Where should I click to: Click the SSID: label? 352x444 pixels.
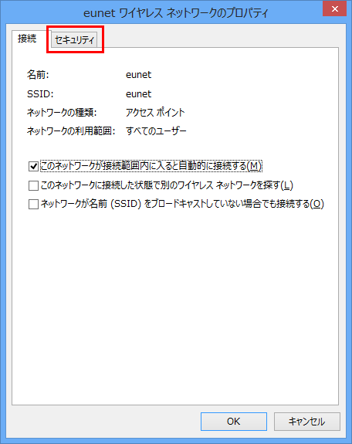[x=40, y=93]
